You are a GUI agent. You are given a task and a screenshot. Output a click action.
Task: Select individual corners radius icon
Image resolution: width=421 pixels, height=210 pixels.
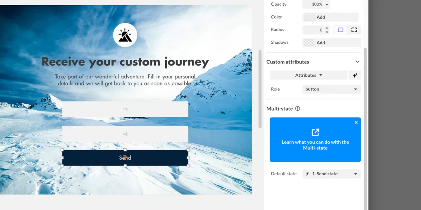(x=354, y=30)
